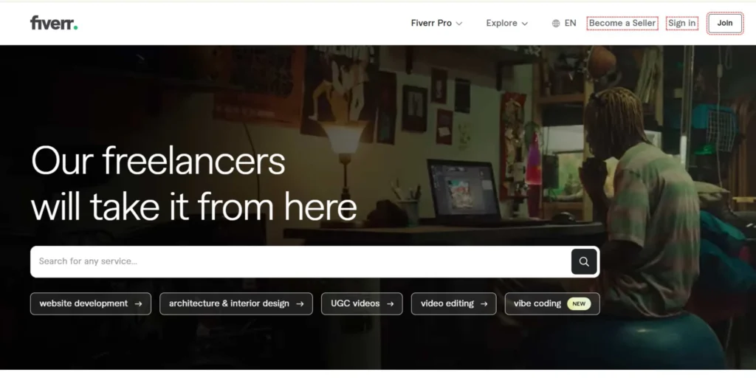Viewport: 756px width, 378px height.
Task: Click the Join button
Action: [x=725, y=23]
